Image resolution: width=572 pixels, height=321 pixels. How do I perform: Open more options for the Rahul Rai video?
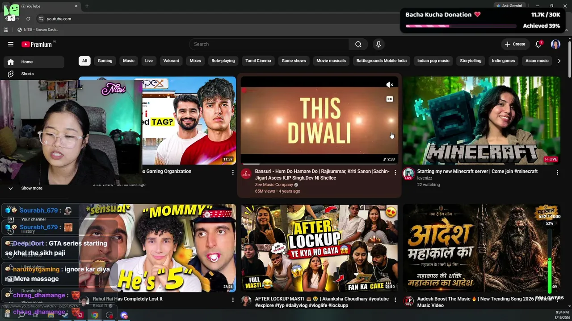pyautogui.click(x=233, y=300)
